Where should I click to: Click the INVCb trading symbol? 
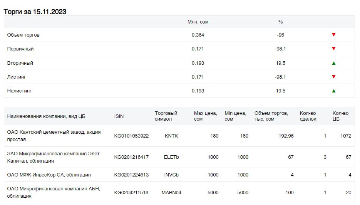[x=171, y=175]
